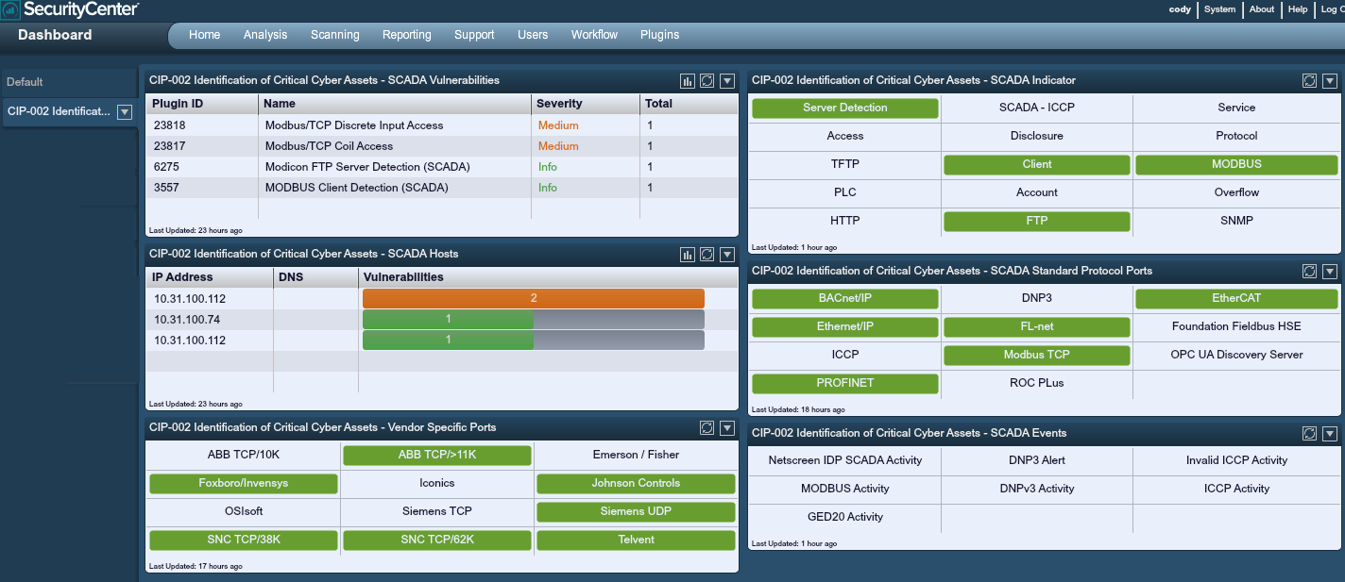Refresh the SCADA Vulnerabilities panel
Viewport: 1345px width, 582px height.
[707, 81]
